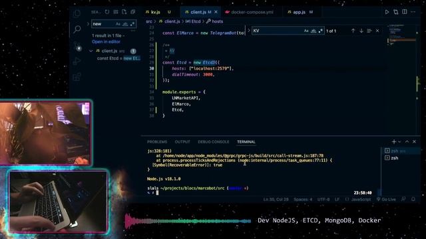The height and width of the screenshot is (239, 426).
Task: Close the terminal panel
Action: coord(414,141)
